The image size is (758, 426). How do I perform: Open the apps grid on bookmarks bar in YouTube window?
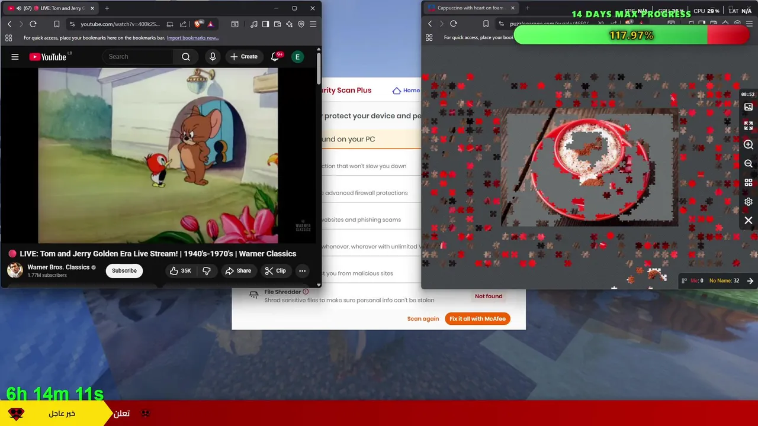(x=8, y=38)
